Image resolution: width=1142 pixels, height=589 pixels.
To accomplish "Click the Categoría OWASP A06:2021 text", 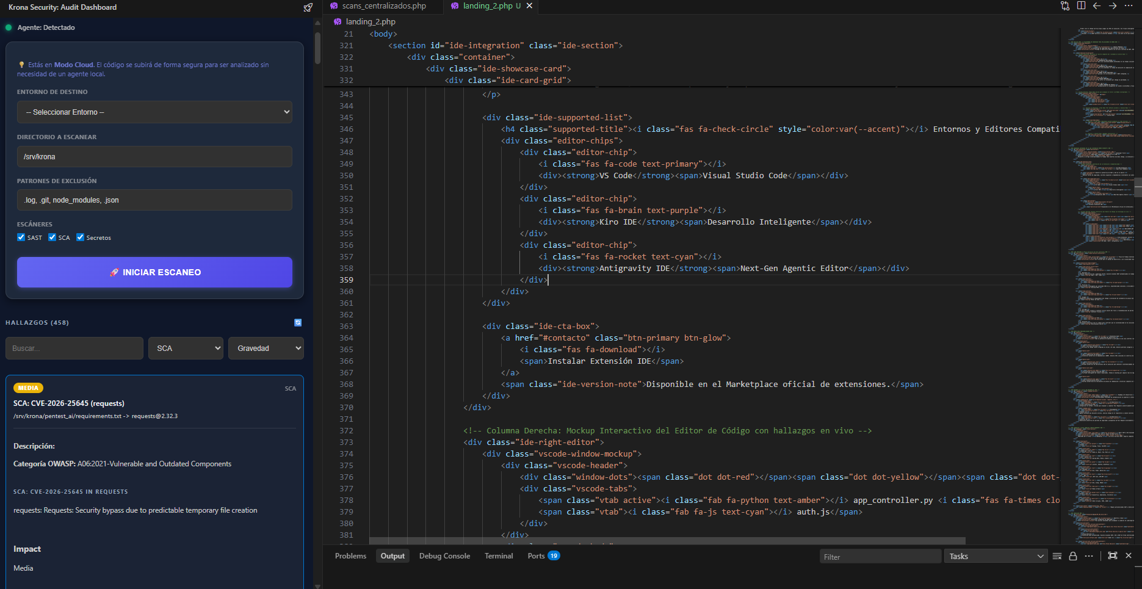I will 122,464.
